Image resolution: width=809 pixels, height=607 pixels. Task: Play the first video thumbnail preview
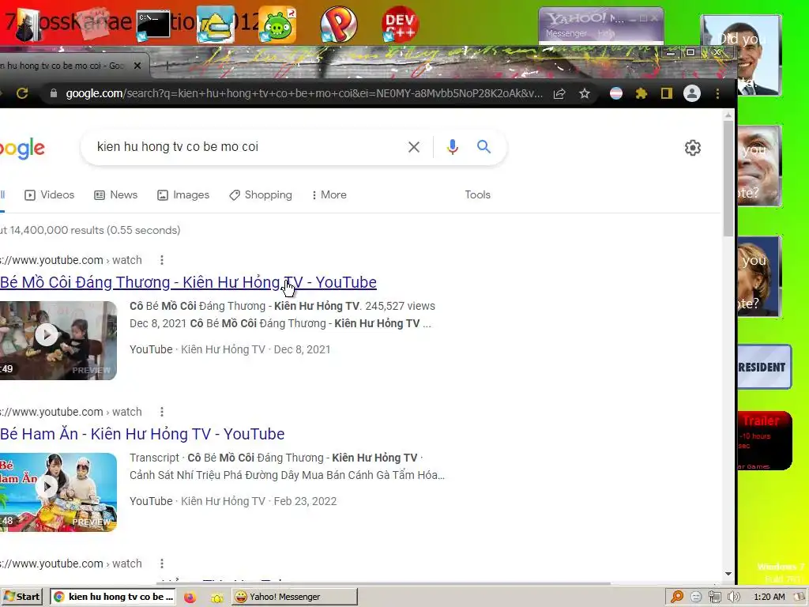(x=58, y=341)
